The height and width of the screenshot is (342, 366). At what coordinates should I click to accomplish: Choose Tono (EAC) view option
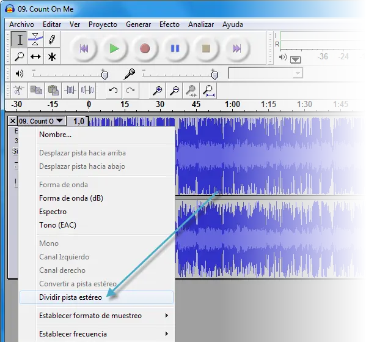tap(97, 225)
